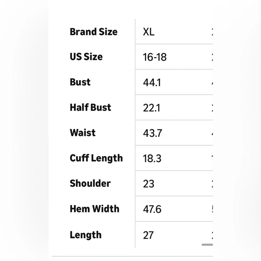Select the 22.1 half bust value
The height and width of the screenshot is (261, 261).
[x=151, y=108]
